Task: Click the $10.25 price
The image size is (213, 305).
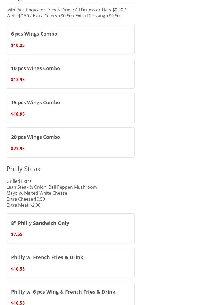Action: (18, 45)
